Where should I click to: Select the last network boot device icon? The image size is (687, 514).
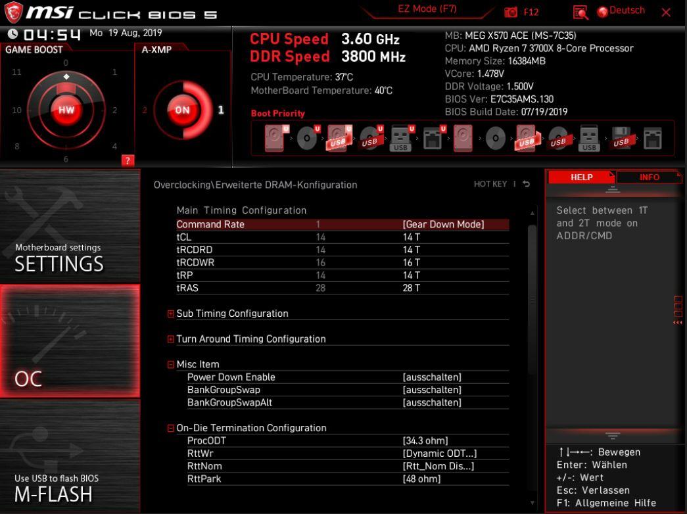click(x=652, y=138)
